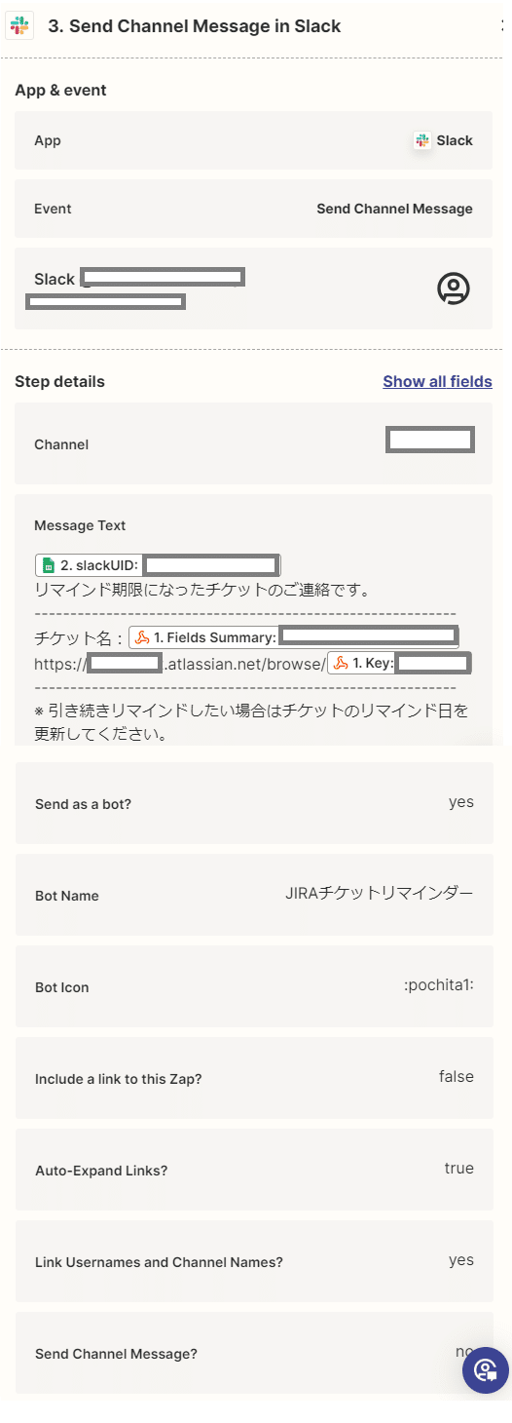Click the Send as a bot? yes value
The height and width of the screenshot is (1423, 512).
[x=460, y=802]
